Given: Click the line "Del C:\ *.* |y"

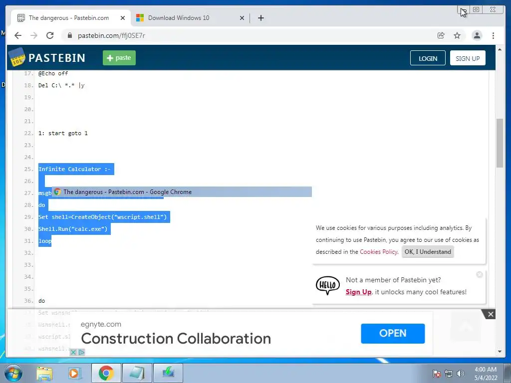Looking at the screenshot, I should click(x=61, y=85).
